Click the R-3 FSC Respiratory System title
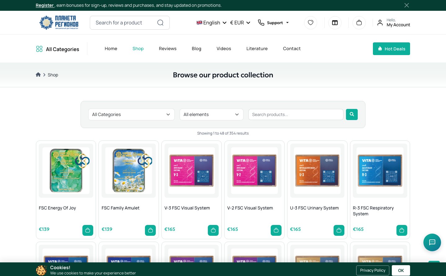Image resolution: width=446 pixels, height=276 pixels. click(x=373, y=211)
